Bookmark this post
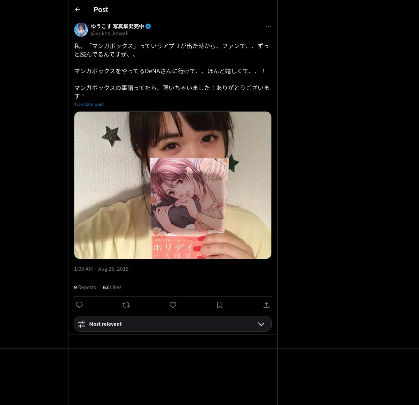 220,305
